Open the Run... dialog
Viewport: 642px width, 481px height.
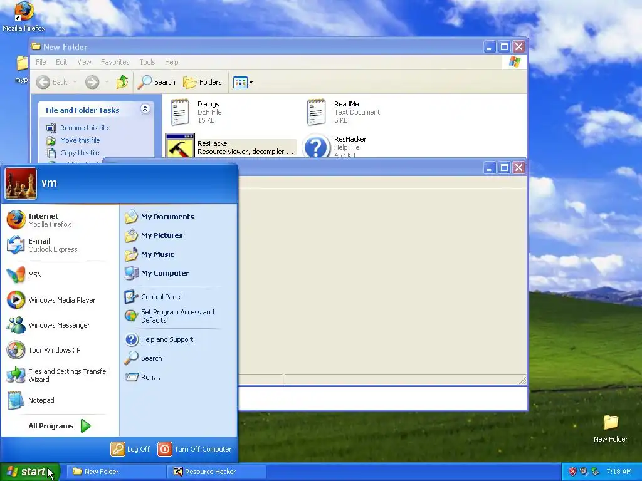click(x=142, y=376)
